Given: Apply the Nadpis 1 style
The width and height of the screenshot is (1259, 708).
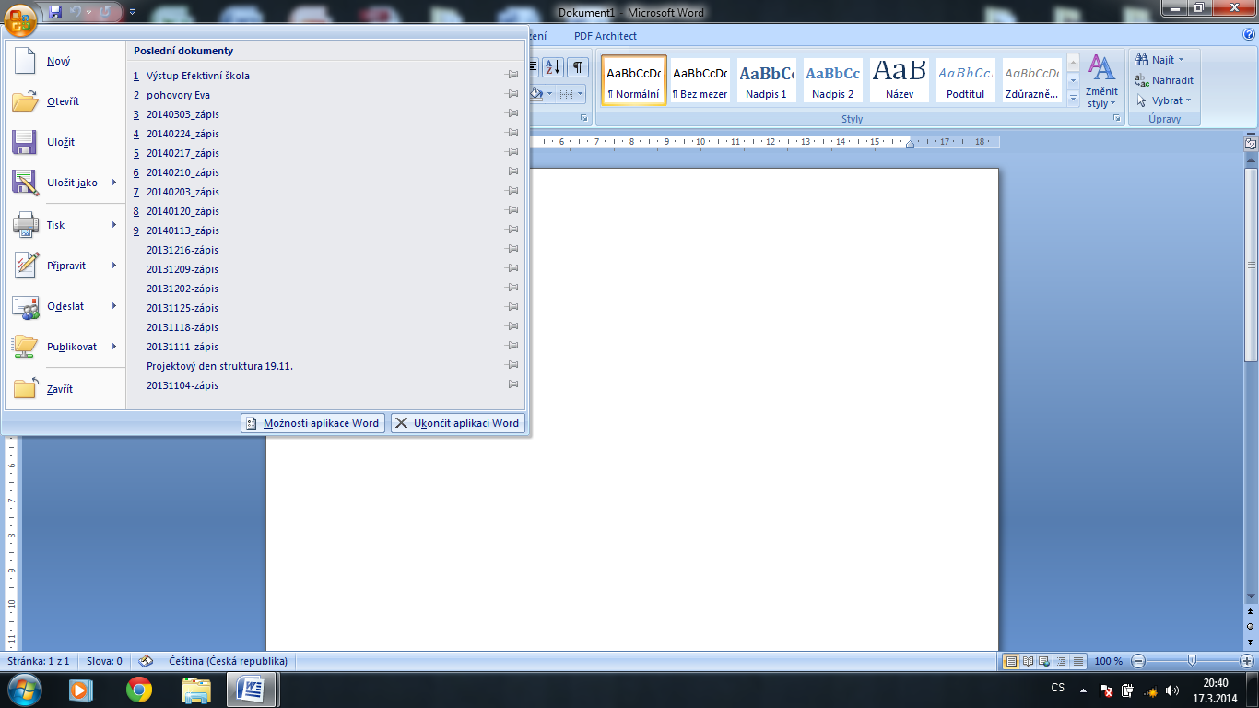Looking at the screenshot, I should [x=767, y=80].
